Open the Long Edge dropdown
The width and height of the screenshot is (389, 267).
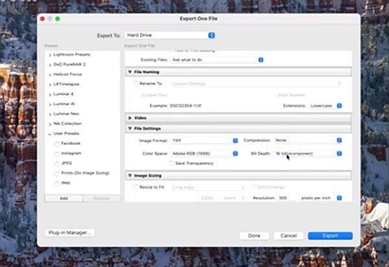(208, 187)
